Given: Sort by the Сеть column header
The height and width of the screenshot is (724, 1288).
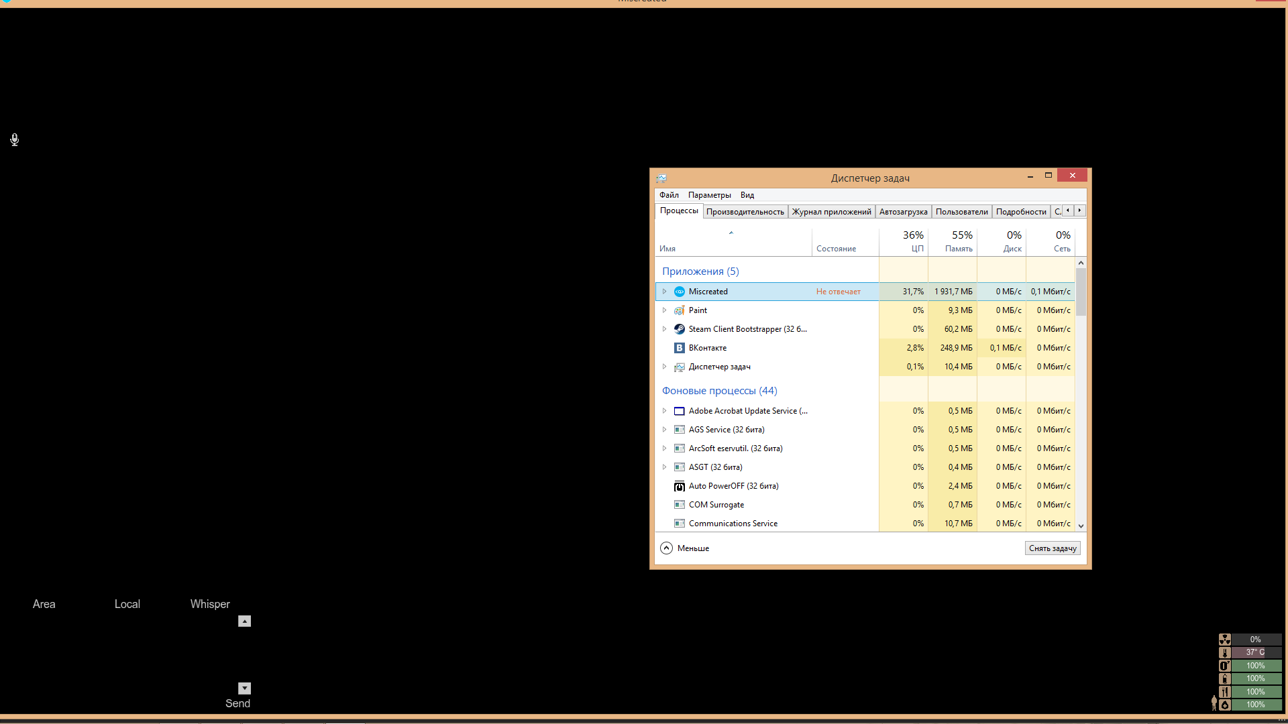Looking at the screenshot, I should click(x=1051, y=241).
